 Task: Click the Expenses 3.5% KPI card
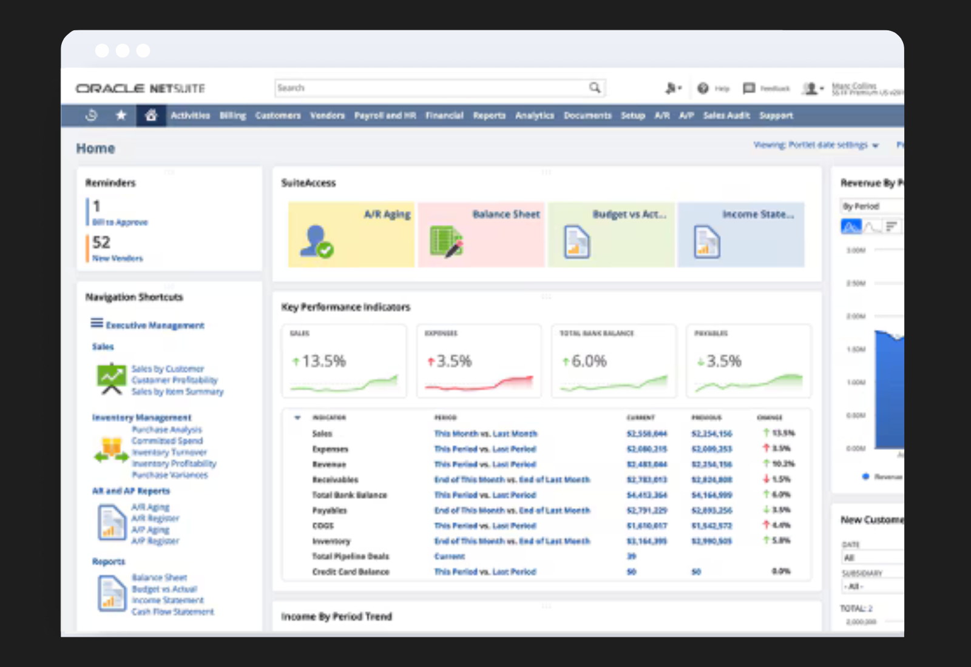[x=479, y=361]
